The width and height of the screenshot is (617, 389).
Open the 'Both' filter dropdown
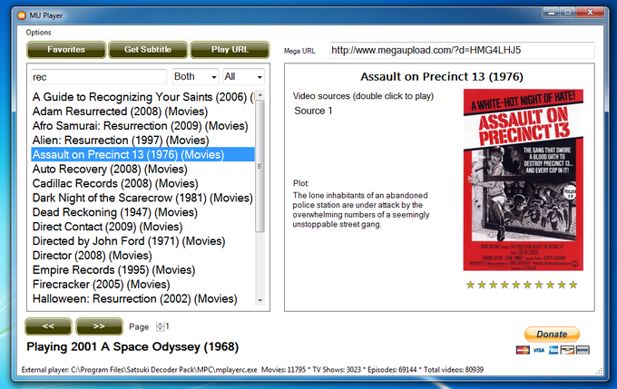[x=196, y=77]
